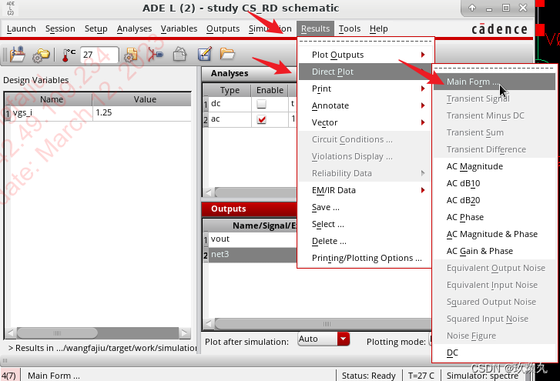The image size is (560, 381).
Task: Click the Analyses panel left scroll arrow
Action: [x=209, y=192]
